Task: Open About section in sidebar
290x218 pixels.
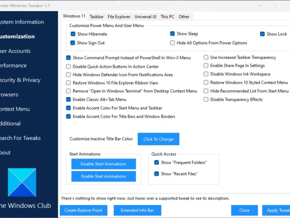Action: (5, 153)
